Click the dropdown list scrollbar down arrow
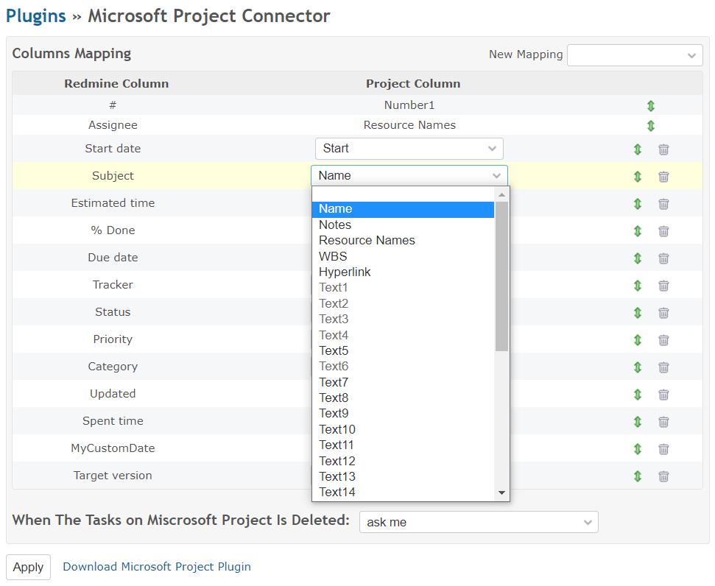Image resolution: width=715 pixels, height=586 pixels. pyautogui.click(x=501, y=493)
